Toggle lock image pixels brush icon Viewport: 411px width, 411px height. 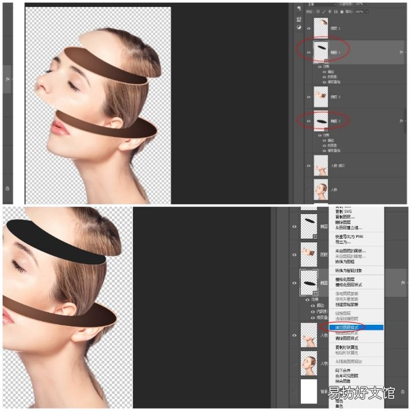tap(324, 12)
